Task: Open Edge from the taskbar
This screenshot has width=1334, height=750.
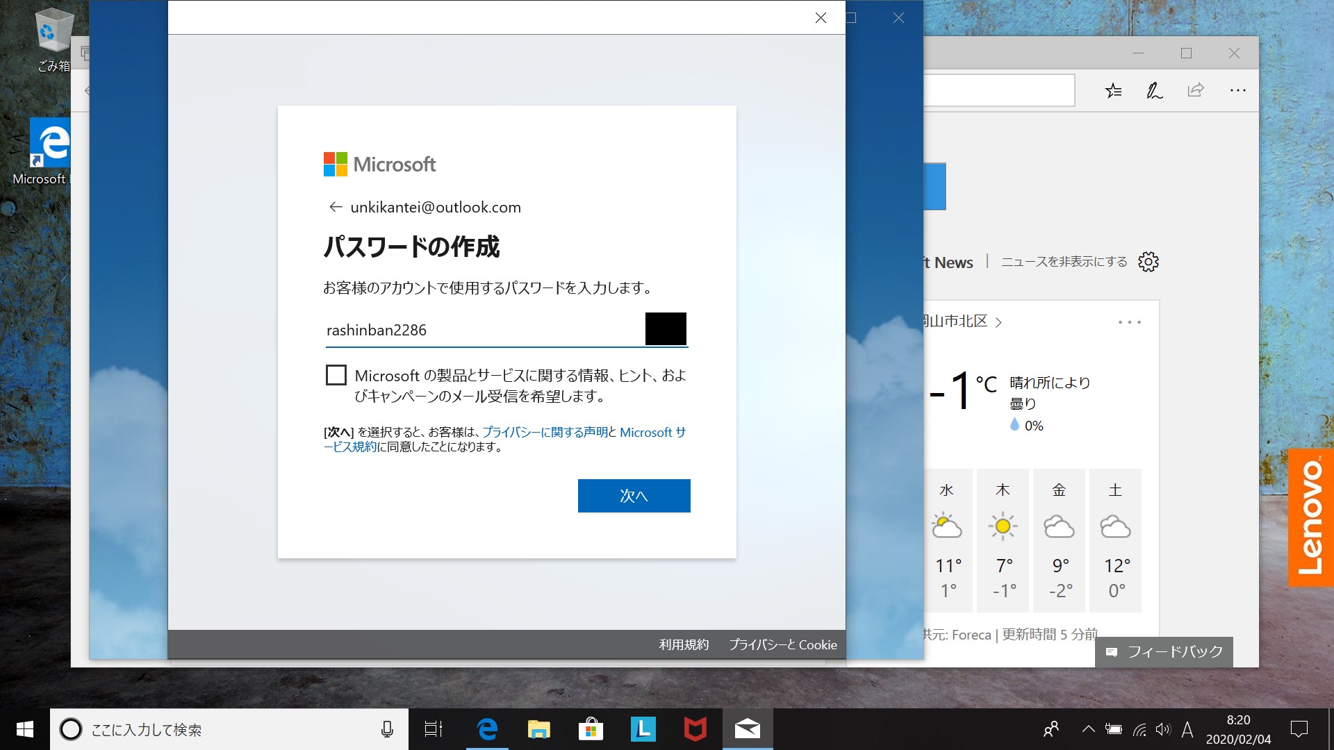Action: (487, 729)
